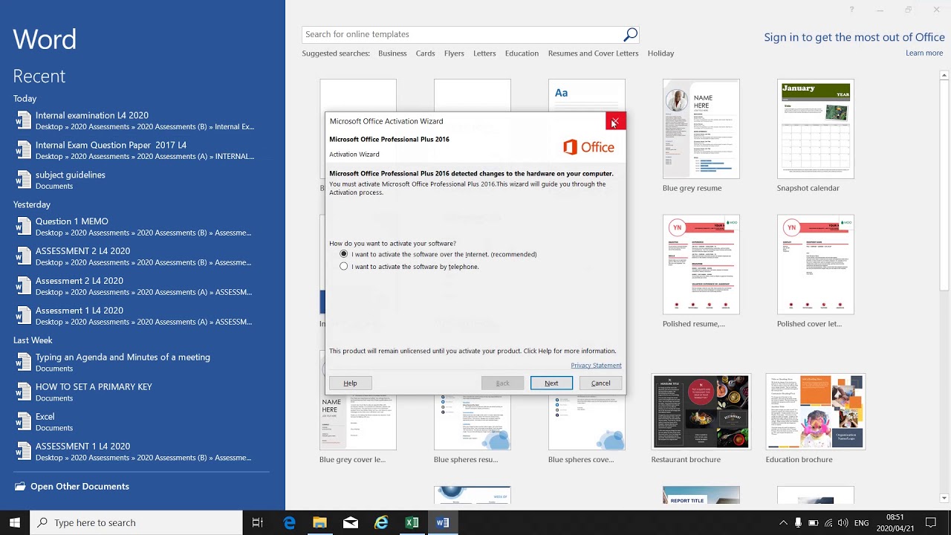
Task: Click the taskbar Type here to search box
Action: pos(136,522)
